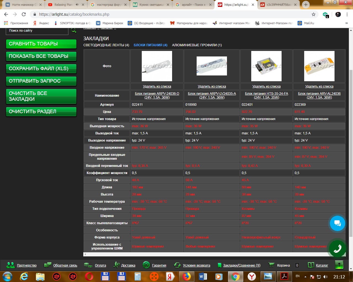Click the Поиск по сайту search field
The image size is (353, 282).
pos(37,31)
